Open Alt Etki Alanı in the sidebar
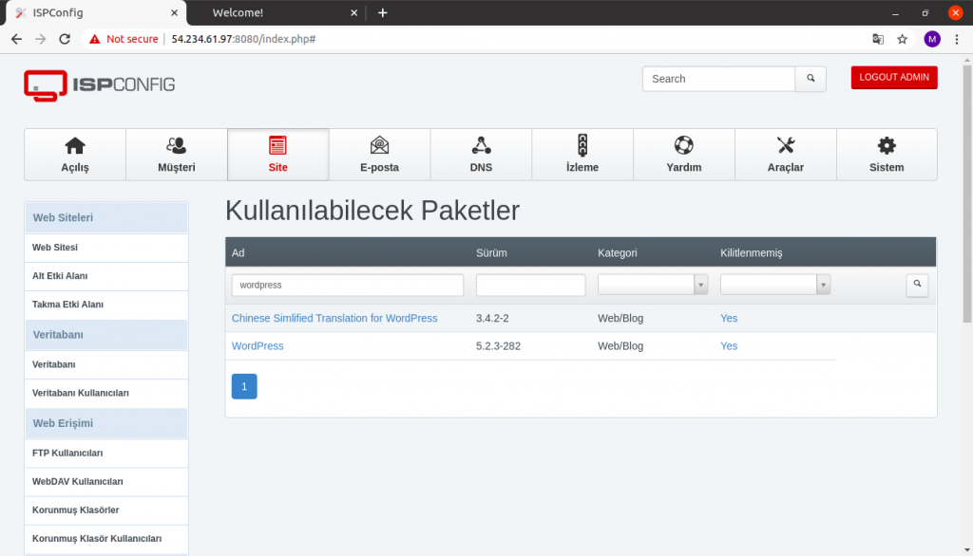This screenshot has width=973, height=556. coord(106,276)
